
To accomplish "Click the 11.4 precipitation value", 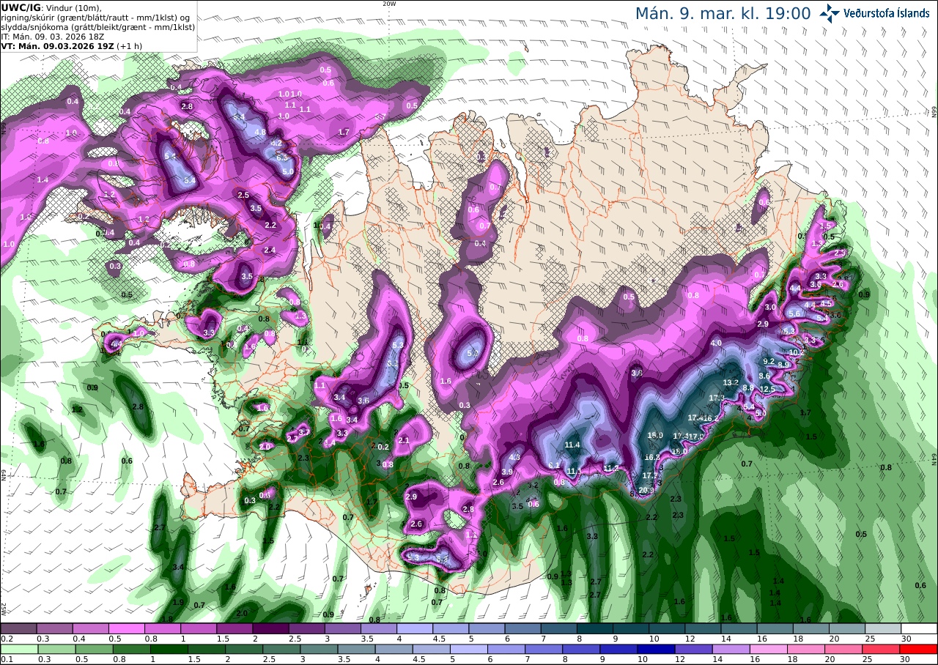I will [x=572, y=445].
